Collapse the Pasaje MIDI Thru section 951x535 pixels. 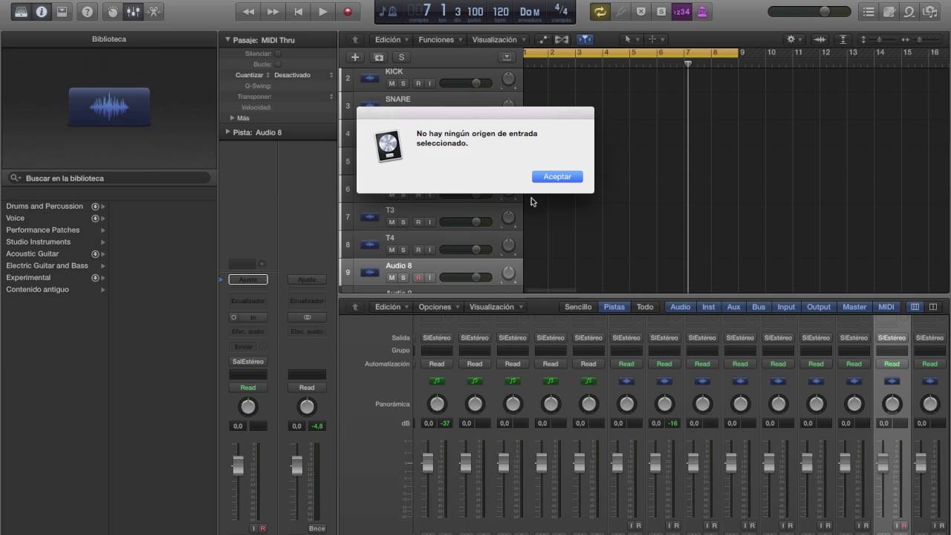[x=228, y=39]
